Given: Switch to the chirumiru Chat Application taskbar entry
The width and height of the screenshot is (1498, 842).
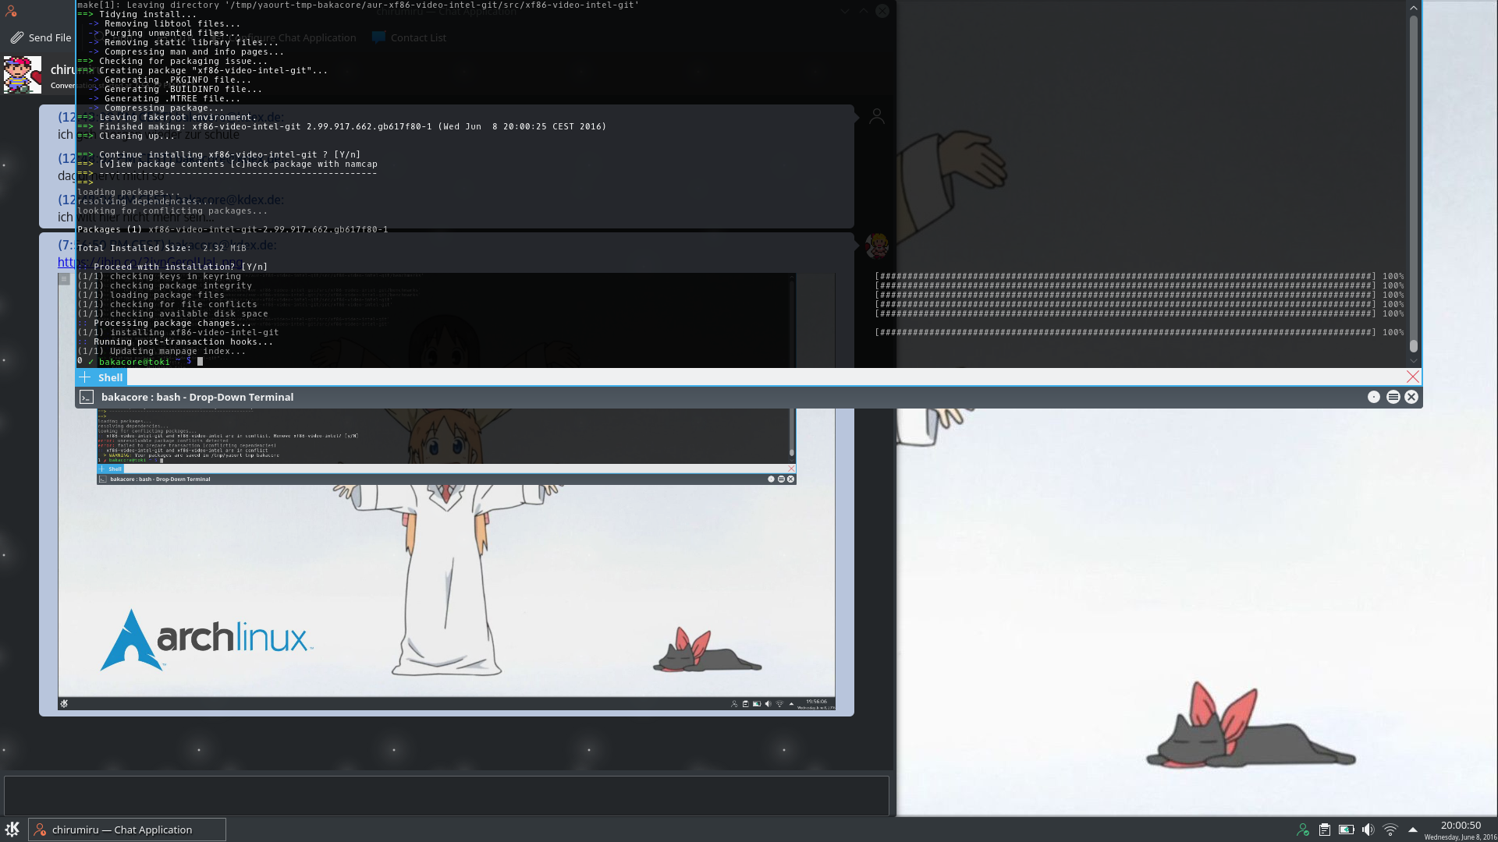Looking at the screenshot, I should click(x=127, y=830).
